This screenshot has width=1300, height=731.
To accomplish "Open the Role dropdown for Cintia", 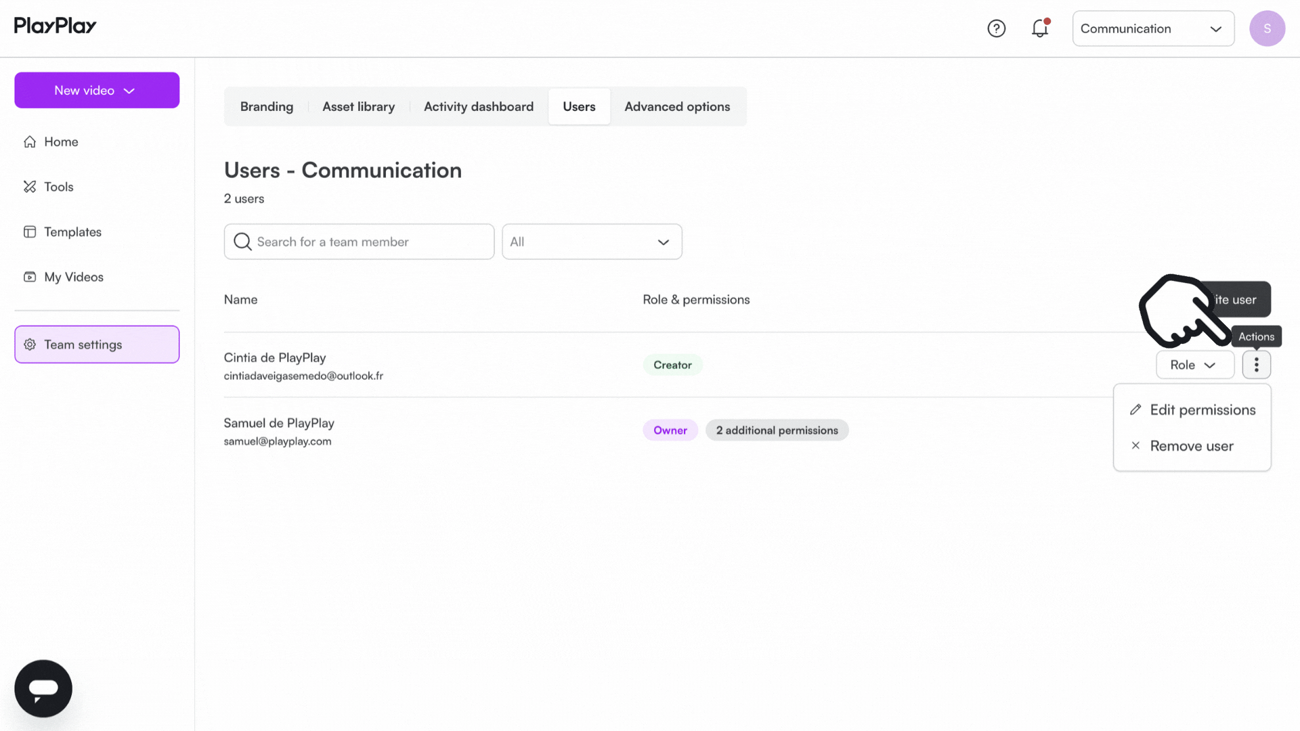I will pos(1194,365).
